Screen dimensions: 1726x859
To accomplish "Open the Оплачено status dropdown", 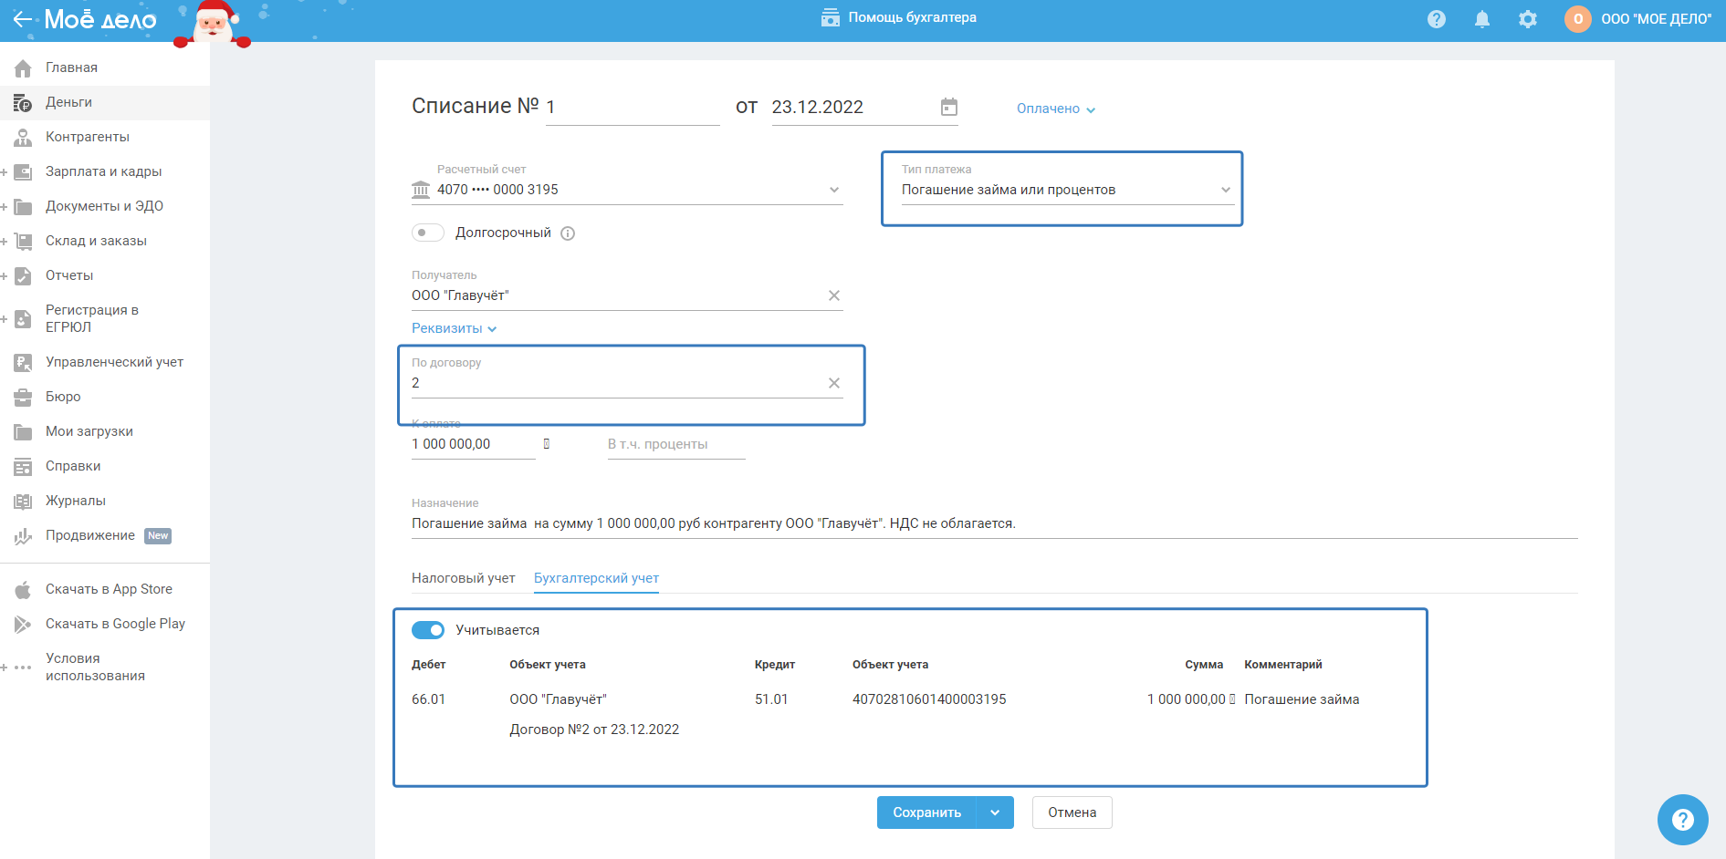I will [1055, 109].
